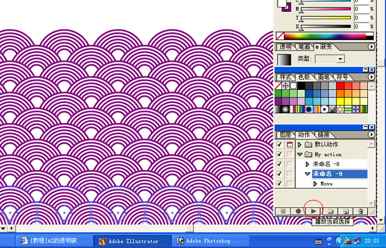Open the Actions panel flyout menu arrow
The width and height of the screenshot is (386, 248).
[x=371, y=134]
